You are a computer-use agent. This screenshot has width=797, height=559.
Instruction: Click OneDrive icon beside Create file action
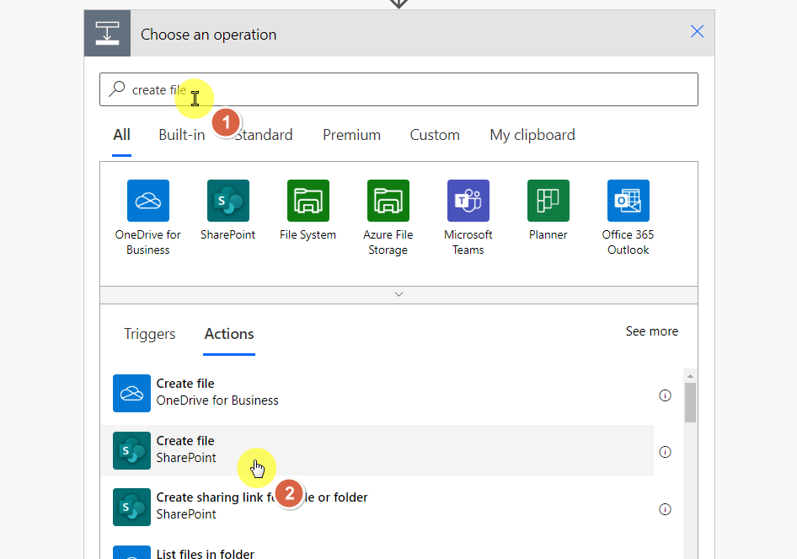(131, 393)
